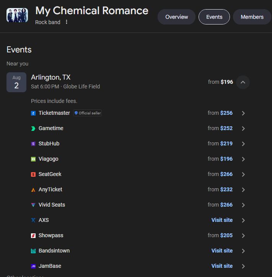This screenshot has width=272, height=277.
Task: Click the Bandsintown logo icon
Action: 33,251
